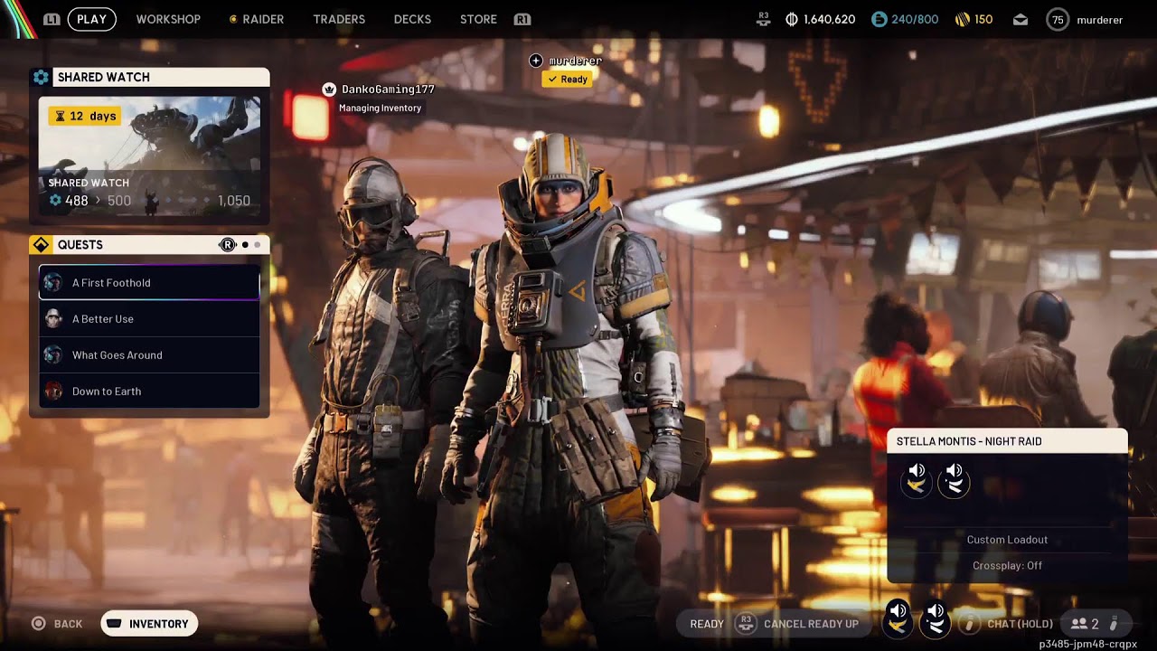The width and height of the screenshot is (1157, 651).
Task: Click the microphone icon beside CHAT (HOLD)
Action: pyautogui.click(x=969, y=623)
